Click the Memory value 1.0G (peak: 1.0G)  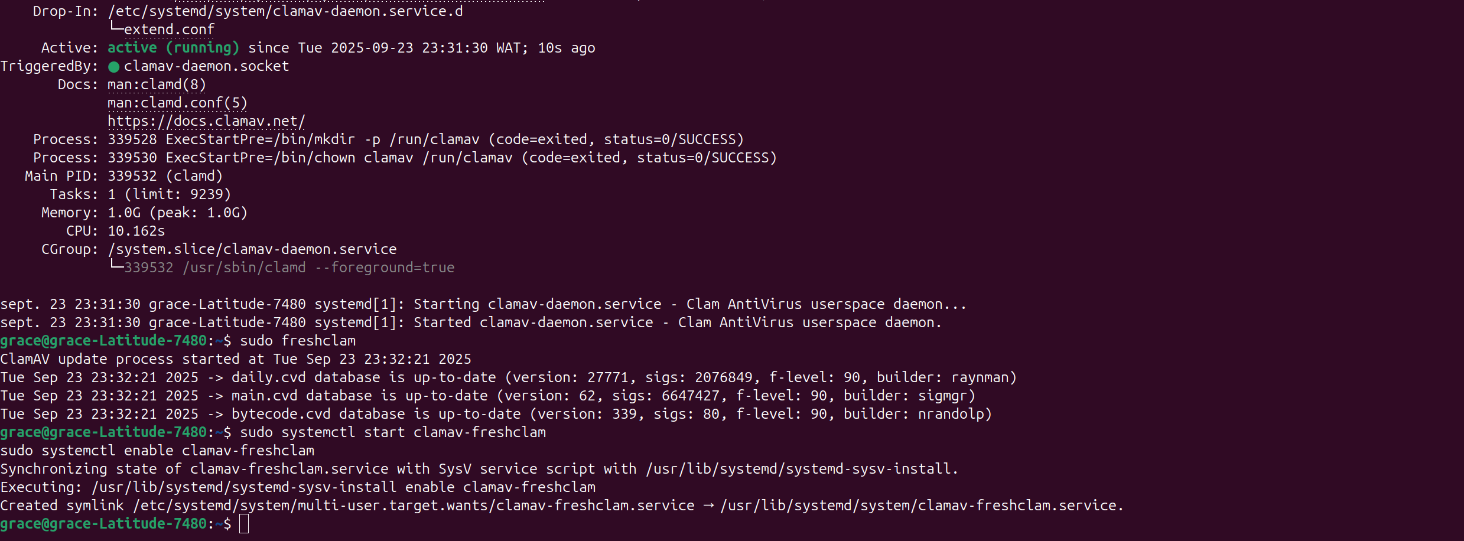177,213
